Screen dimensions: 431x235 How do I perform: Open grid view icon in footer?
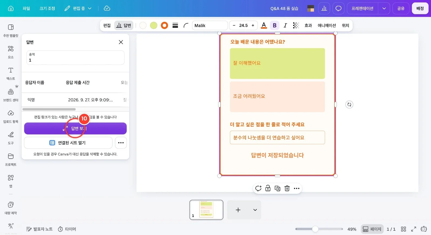[403, 229]
